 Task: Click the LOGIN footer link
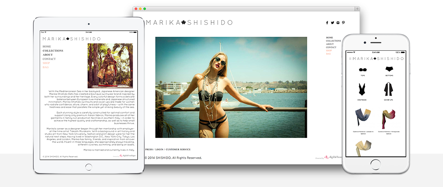pos(159,149)
